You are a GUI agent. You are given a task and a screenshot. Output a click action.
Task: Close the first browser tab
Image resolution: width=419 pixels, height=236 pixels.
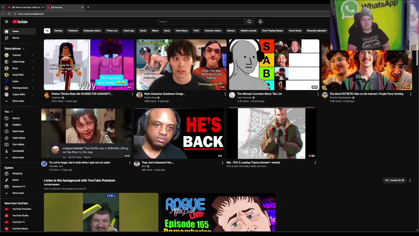pos(43,7)
